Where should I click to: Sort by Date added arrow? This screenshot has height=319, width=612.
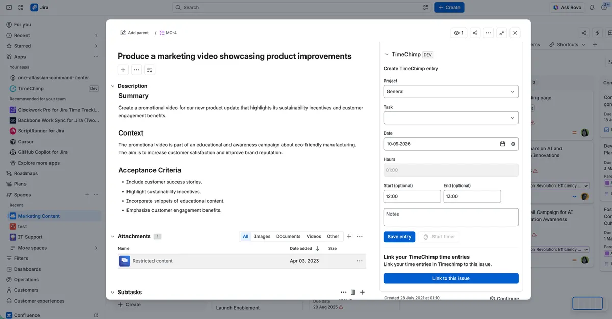tap(317, 249)
